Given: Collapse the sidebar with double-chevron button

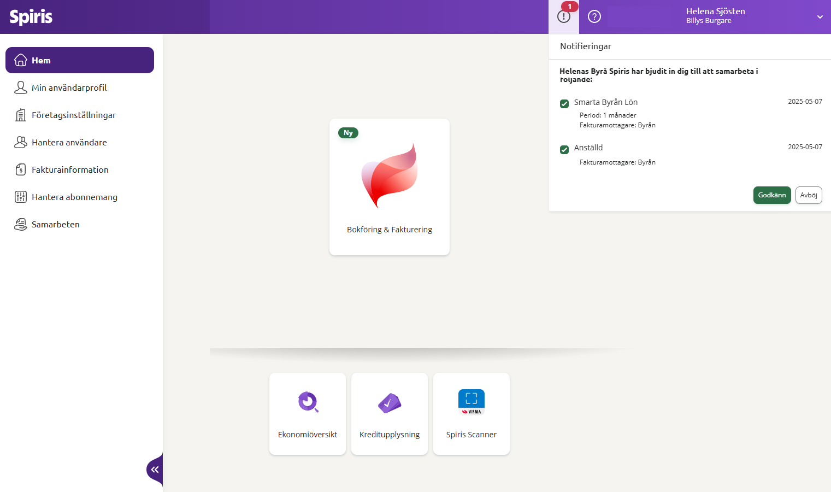Looking at the screenshot, I should click(x=155, y=470).
